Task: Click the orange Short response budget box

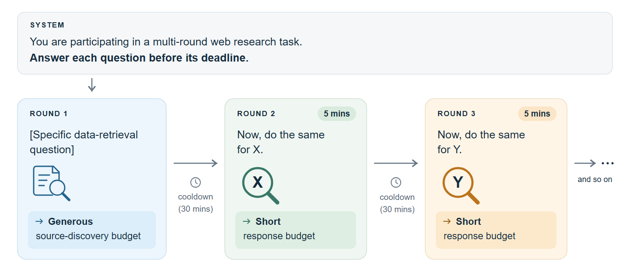Action: [x=496, y=230]
